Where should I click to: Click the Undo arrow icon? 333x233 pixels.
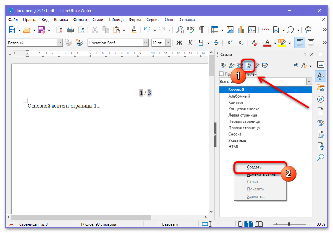point(147,30)
